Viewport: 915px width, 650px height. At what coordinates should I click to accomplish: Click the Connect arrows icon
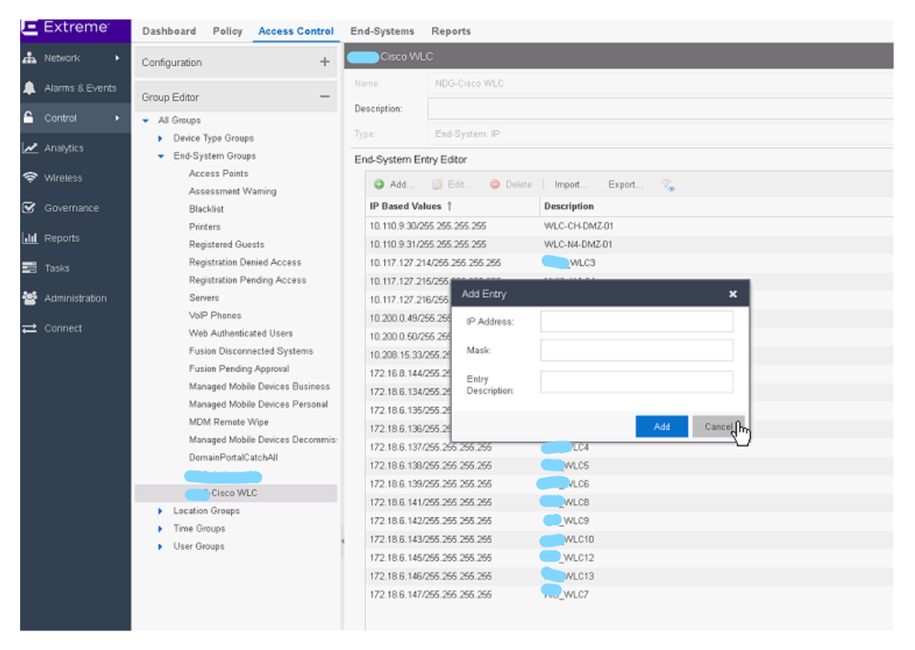pyautogui.click(x=29, y=328)
